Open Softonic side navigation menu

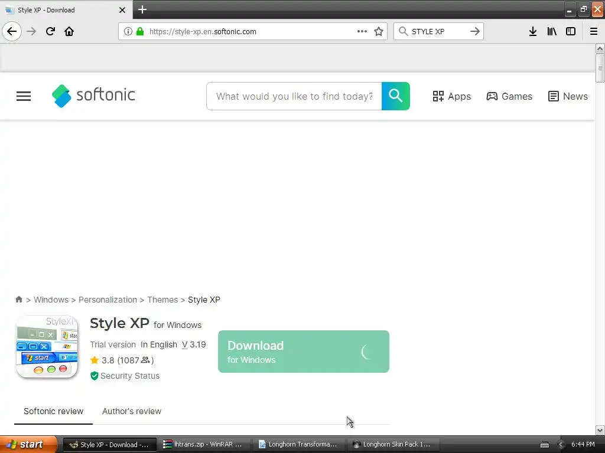point(24,96)
